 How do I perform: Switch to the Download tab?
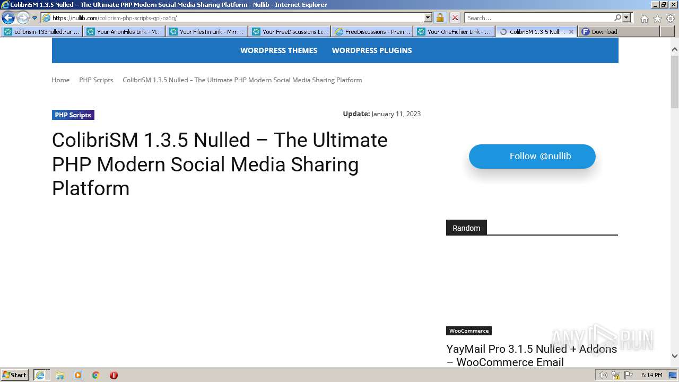(619, 32)
